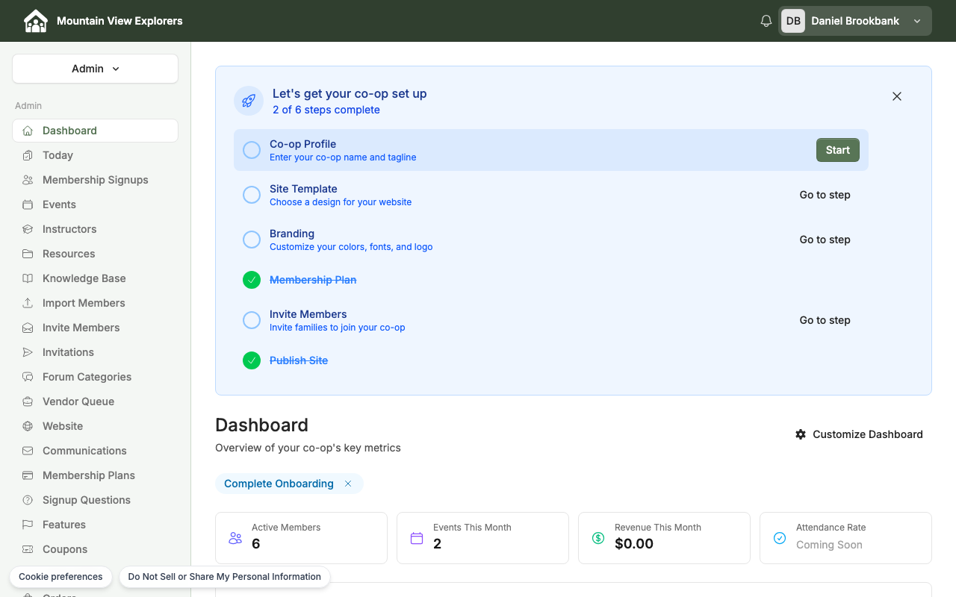This screenshot has width=956, height=597.
Task: Click the DB avatar badge
Action: coord(793,21)
